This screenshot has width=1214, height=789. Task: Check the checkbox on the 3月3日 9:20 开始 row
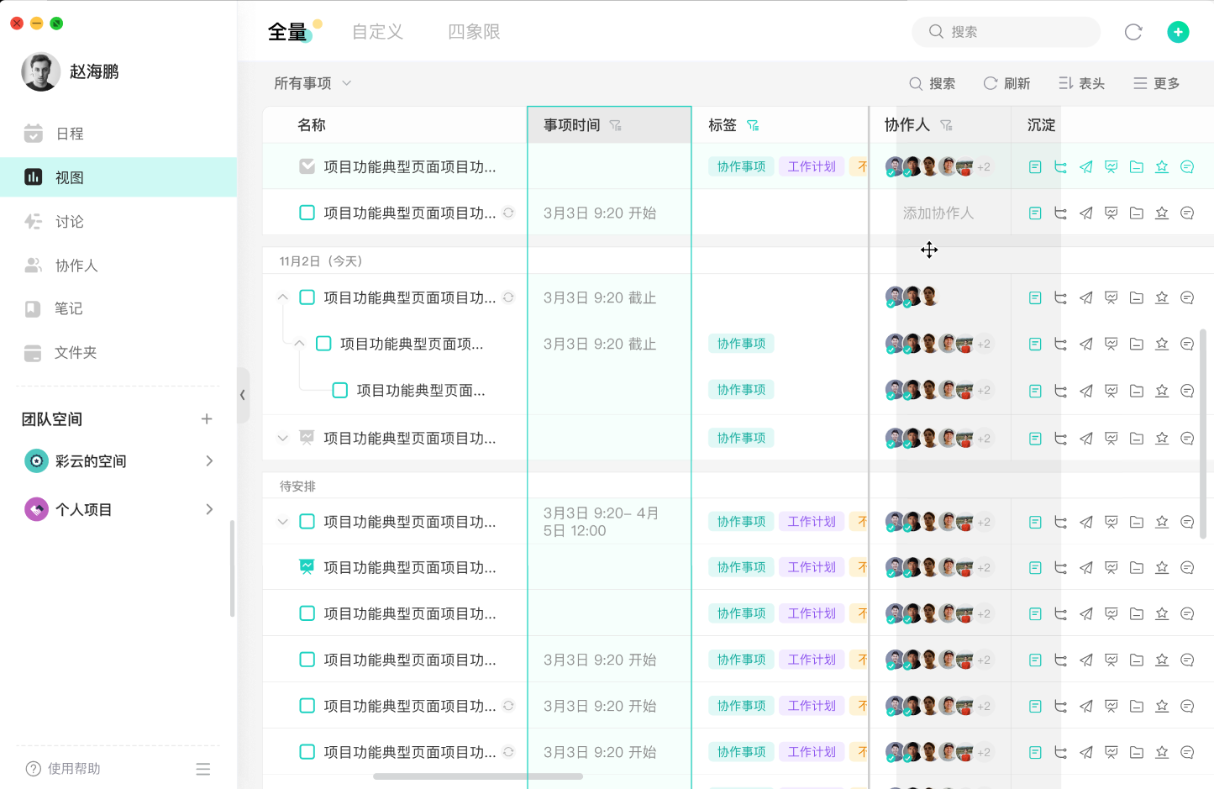(306, 213)
